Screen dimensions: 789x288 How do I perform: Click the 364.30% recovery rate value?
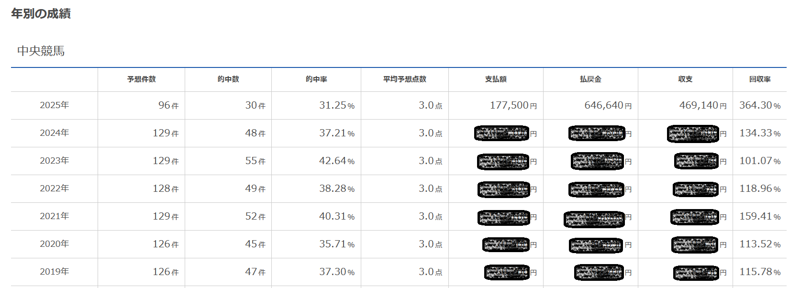[x=759, y=105]
